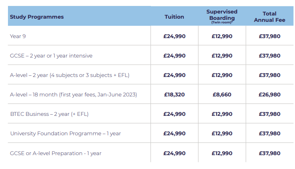Viewport: 295px width, 169px height.
Task: Click the Twin room footnote text
Action: click(x=222, y=22)
